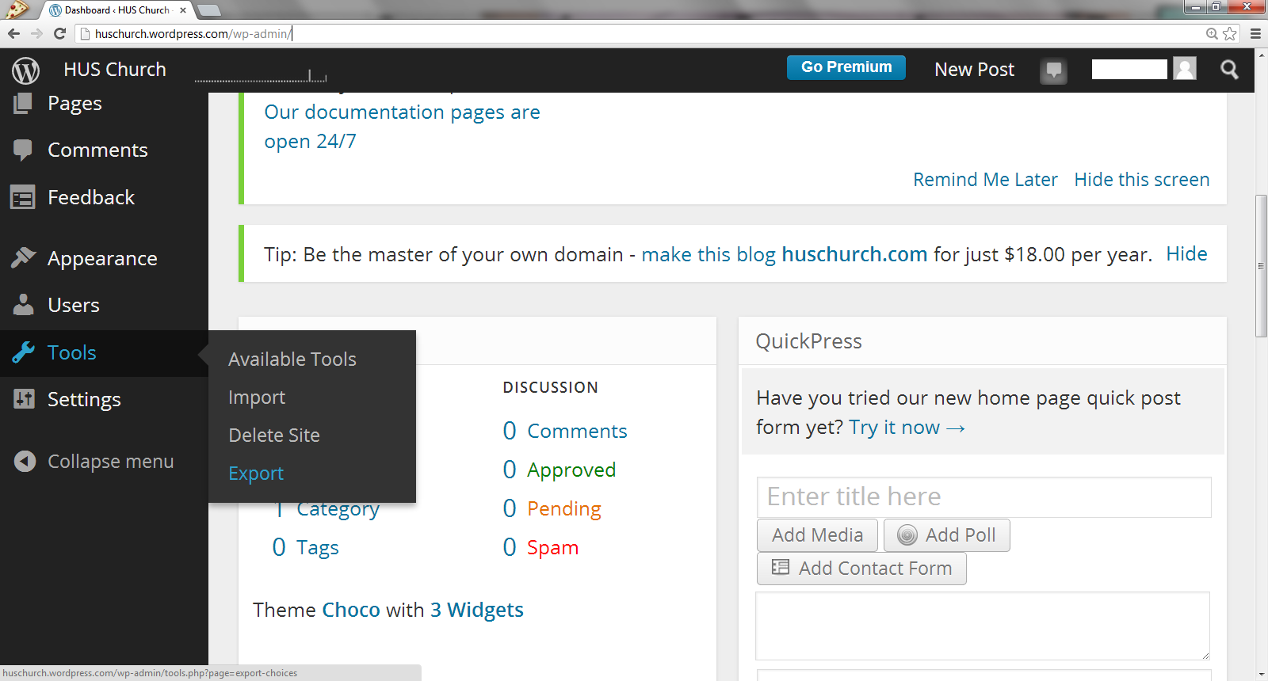Viewport: 1268px width, 681px height.
Task: Click the Add Media button
Action: click(817, 535)
